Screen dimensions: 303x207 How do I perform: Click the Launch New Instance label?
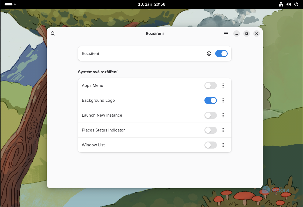click(x=102, y=115)
